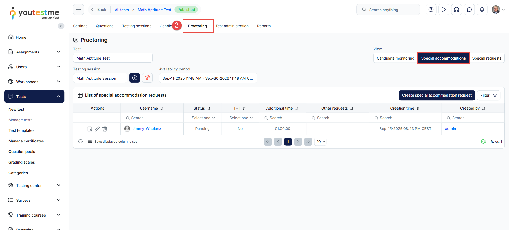Click the trash delete icon in the row
The width and height of the screenshot is (509, 230).
[105, 129]
